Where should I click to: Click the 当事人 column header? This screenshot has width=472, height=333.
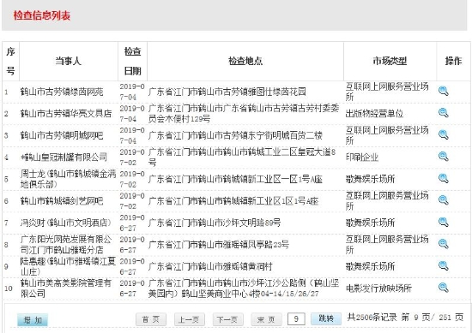69,62
